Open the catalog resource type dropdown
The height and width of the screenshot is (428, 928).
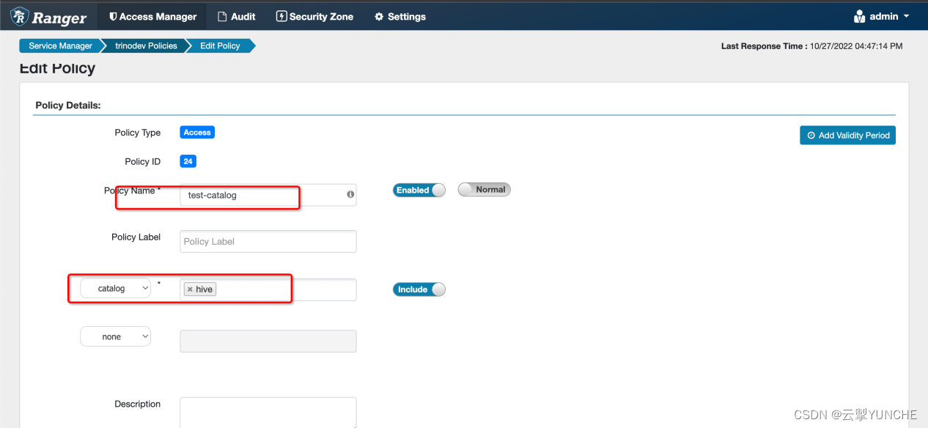pos(115,289)
